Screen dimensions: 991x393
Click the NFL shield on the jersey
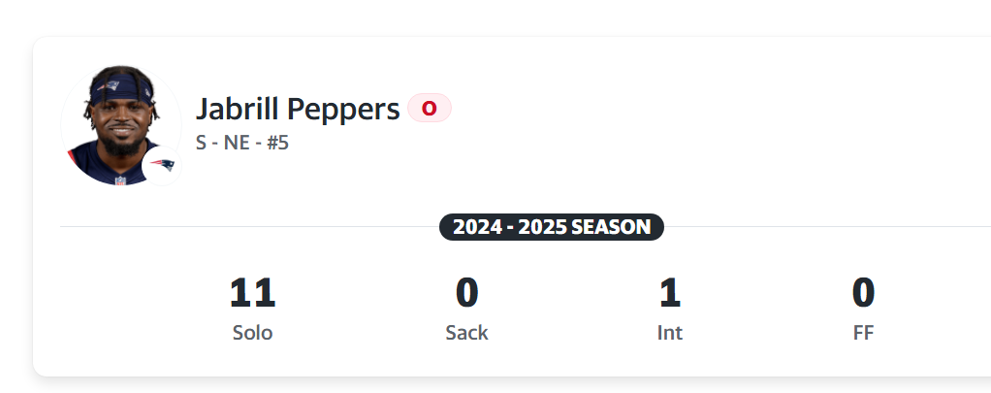[120, 180]
